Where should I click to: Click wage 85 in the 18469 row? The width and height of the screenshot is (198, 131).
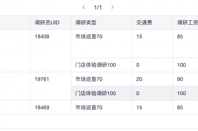click(180, 108)
